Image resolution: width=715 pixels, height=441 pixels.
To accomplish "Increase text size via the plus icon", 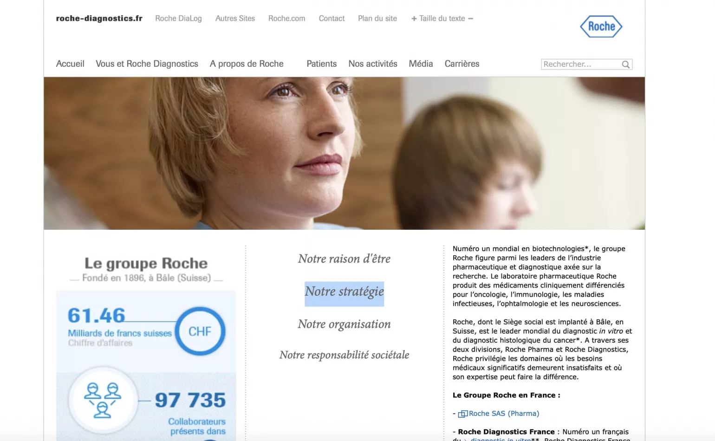I will (x=413, y=18).
